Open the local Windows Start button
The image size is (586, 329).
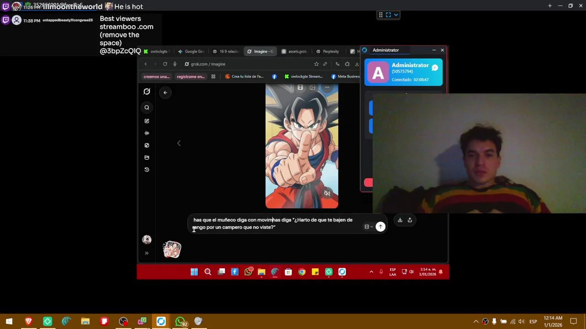click(9, 322)
